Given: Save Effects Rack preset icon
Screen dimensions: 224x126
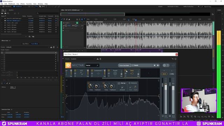Looking at the screenshot, I should pos(51,47).
